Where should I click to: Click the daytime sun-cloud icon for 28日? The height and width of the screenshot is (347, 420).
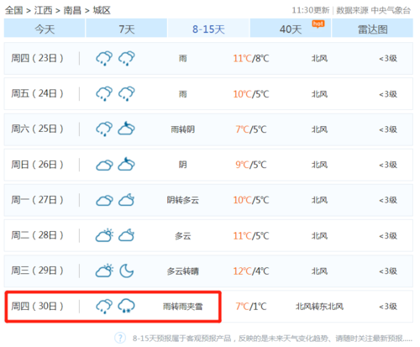click(x=104, y=235)
